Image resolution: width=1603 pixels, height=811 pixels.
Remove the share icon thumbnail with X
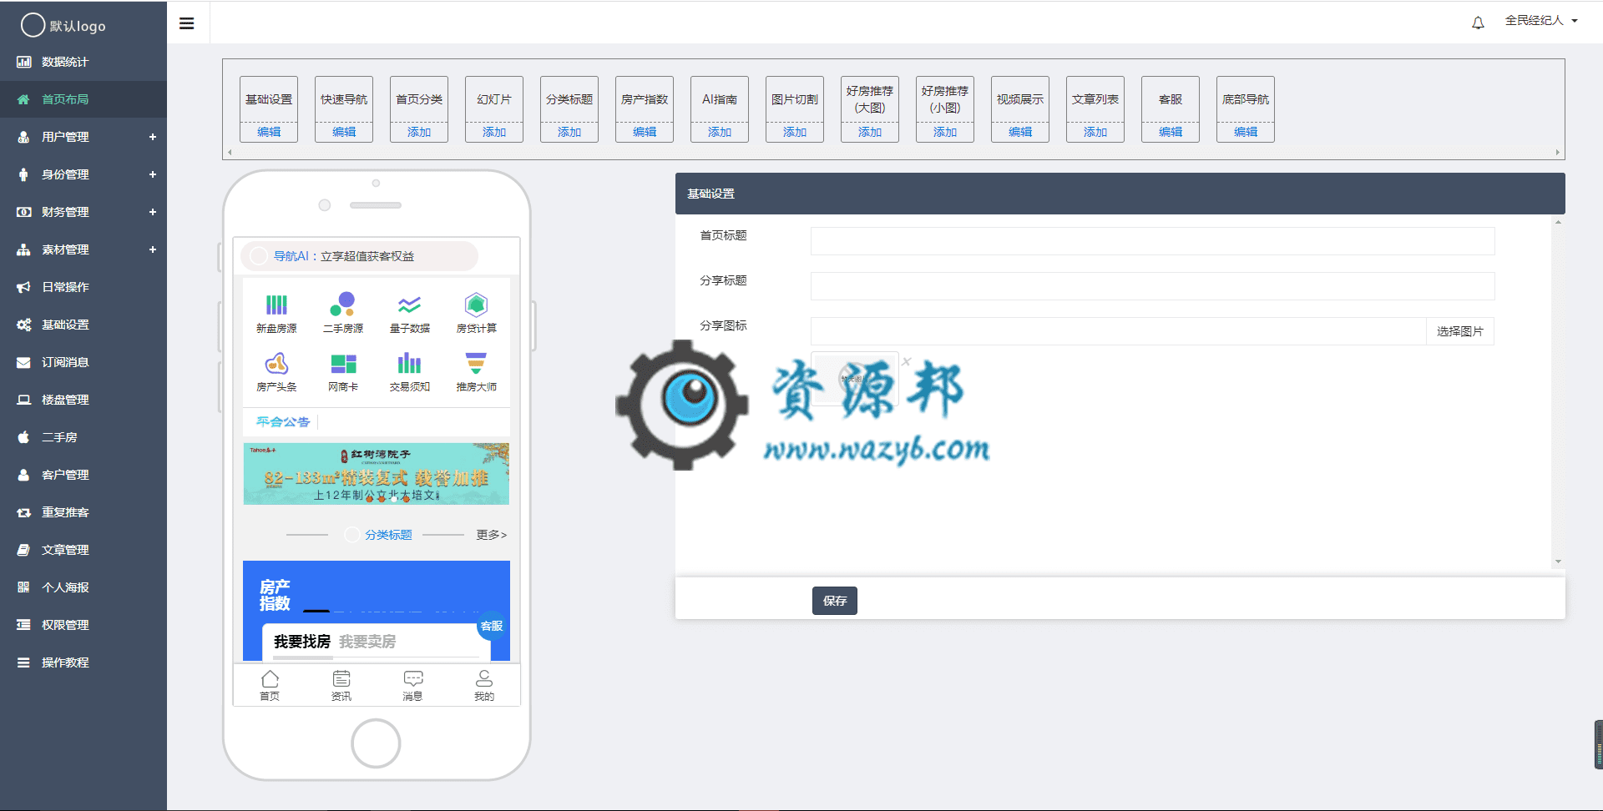click(906, 361)
